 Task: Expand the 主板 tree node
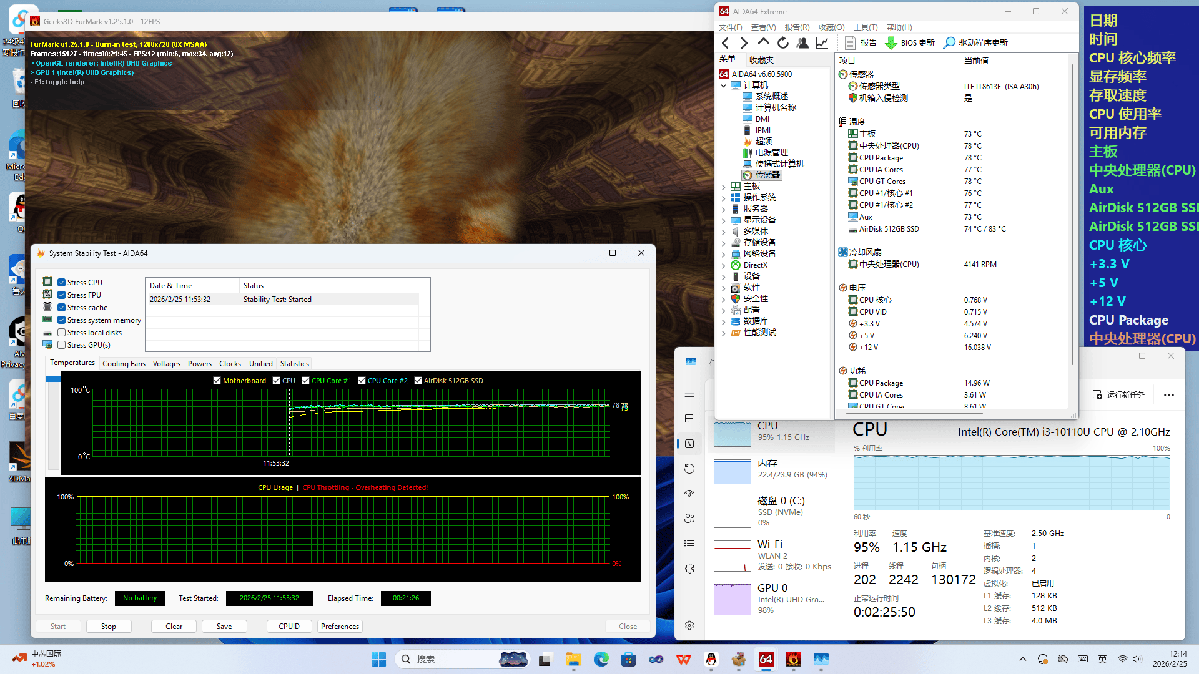tap(724, 187)
